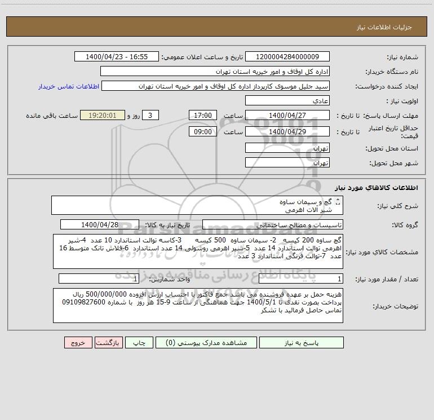Click the validity time field 09:00
Image resolution: width=434 pixels, height=420 pixels.
[202, 131]
